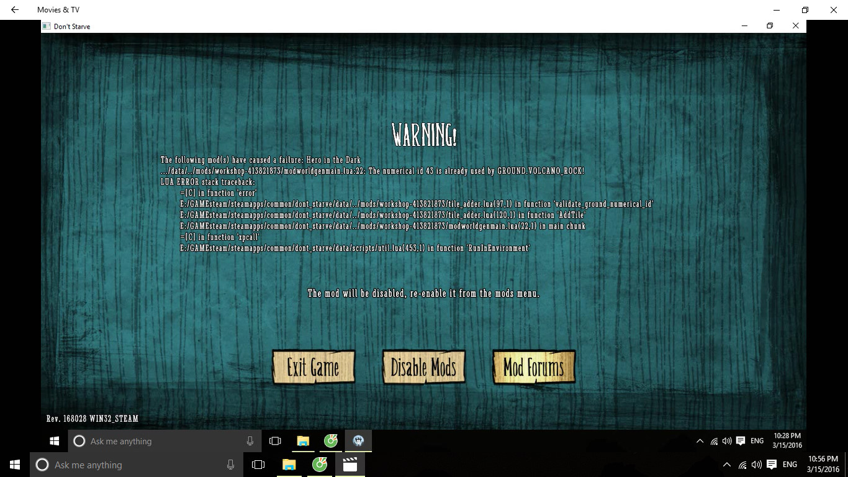
Task: Open Action Center icon on 10:28 PM taskbar
Action: coord(741,441)
